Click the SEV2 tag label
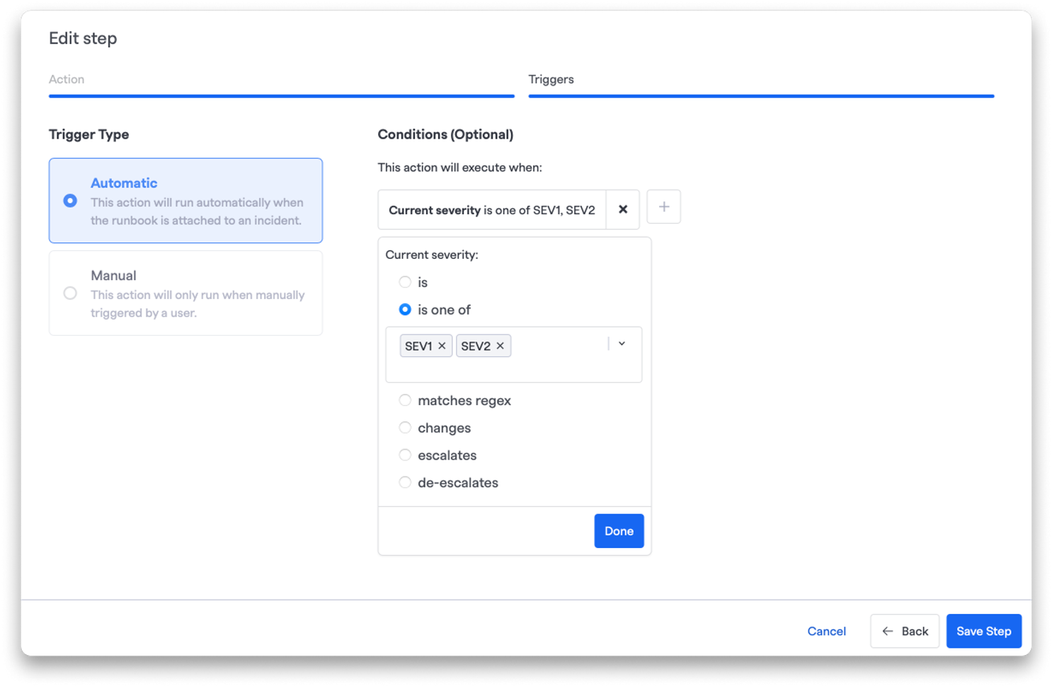The height and width of the screenshot is (686, 1052). pyautogui.click(x=476, y=346)
